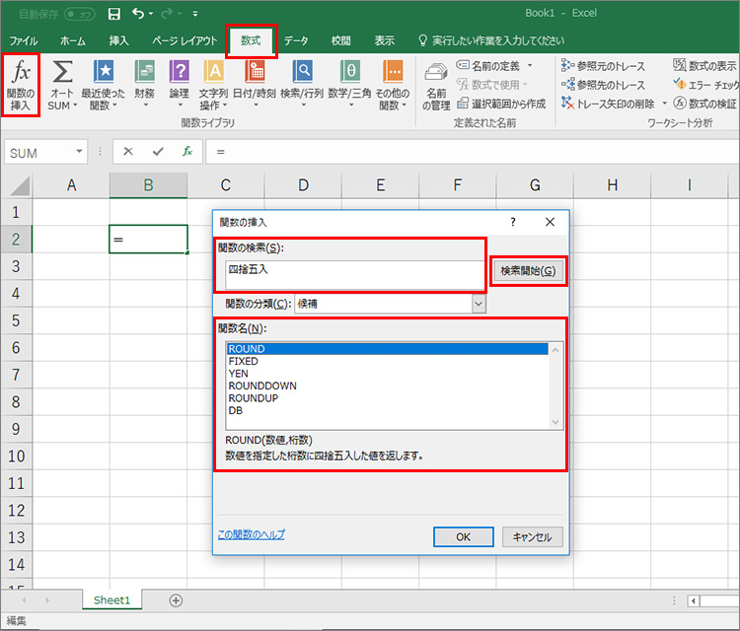
Task: Open the 論理 function library icon
Action: pyautogui.click(x=179, y=85)
